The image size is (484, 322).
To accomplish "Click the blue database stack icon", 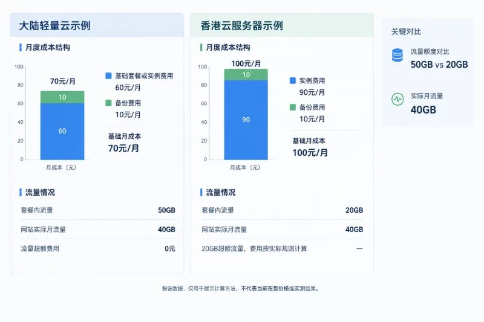I will pos(397,55).
